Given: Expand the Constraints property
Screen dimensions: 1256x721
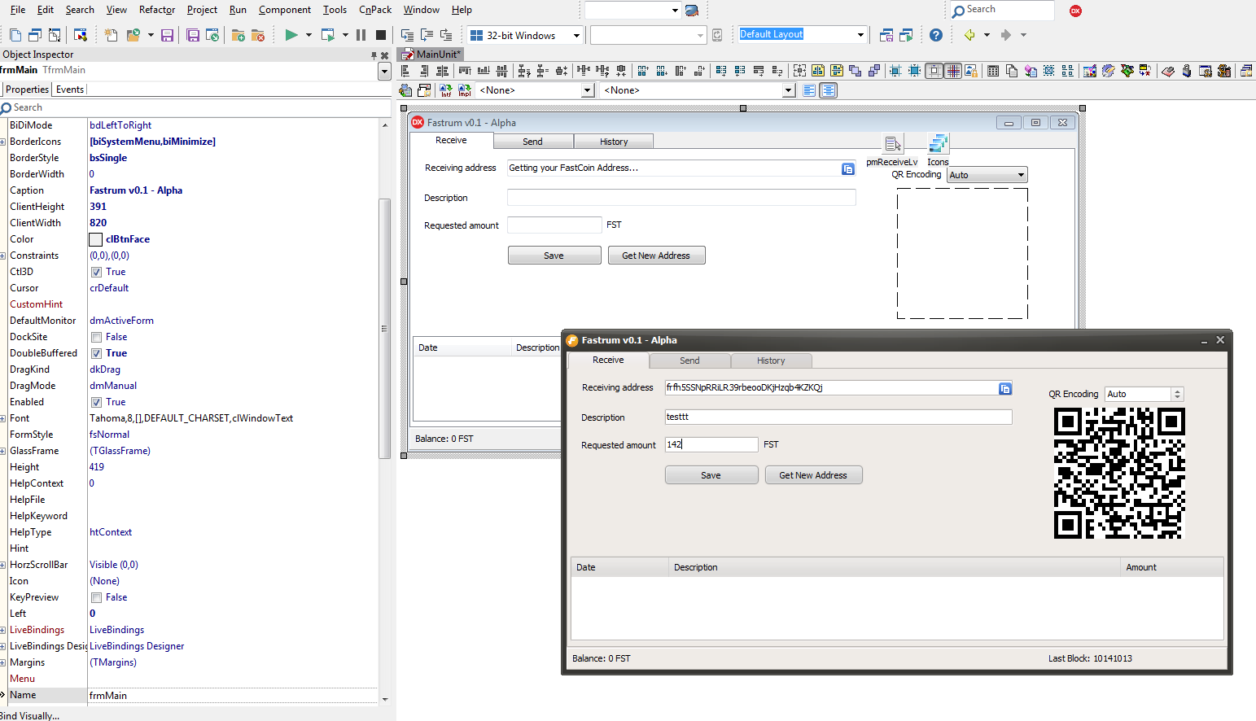Looking at the screenshot, I should point(3,256).
